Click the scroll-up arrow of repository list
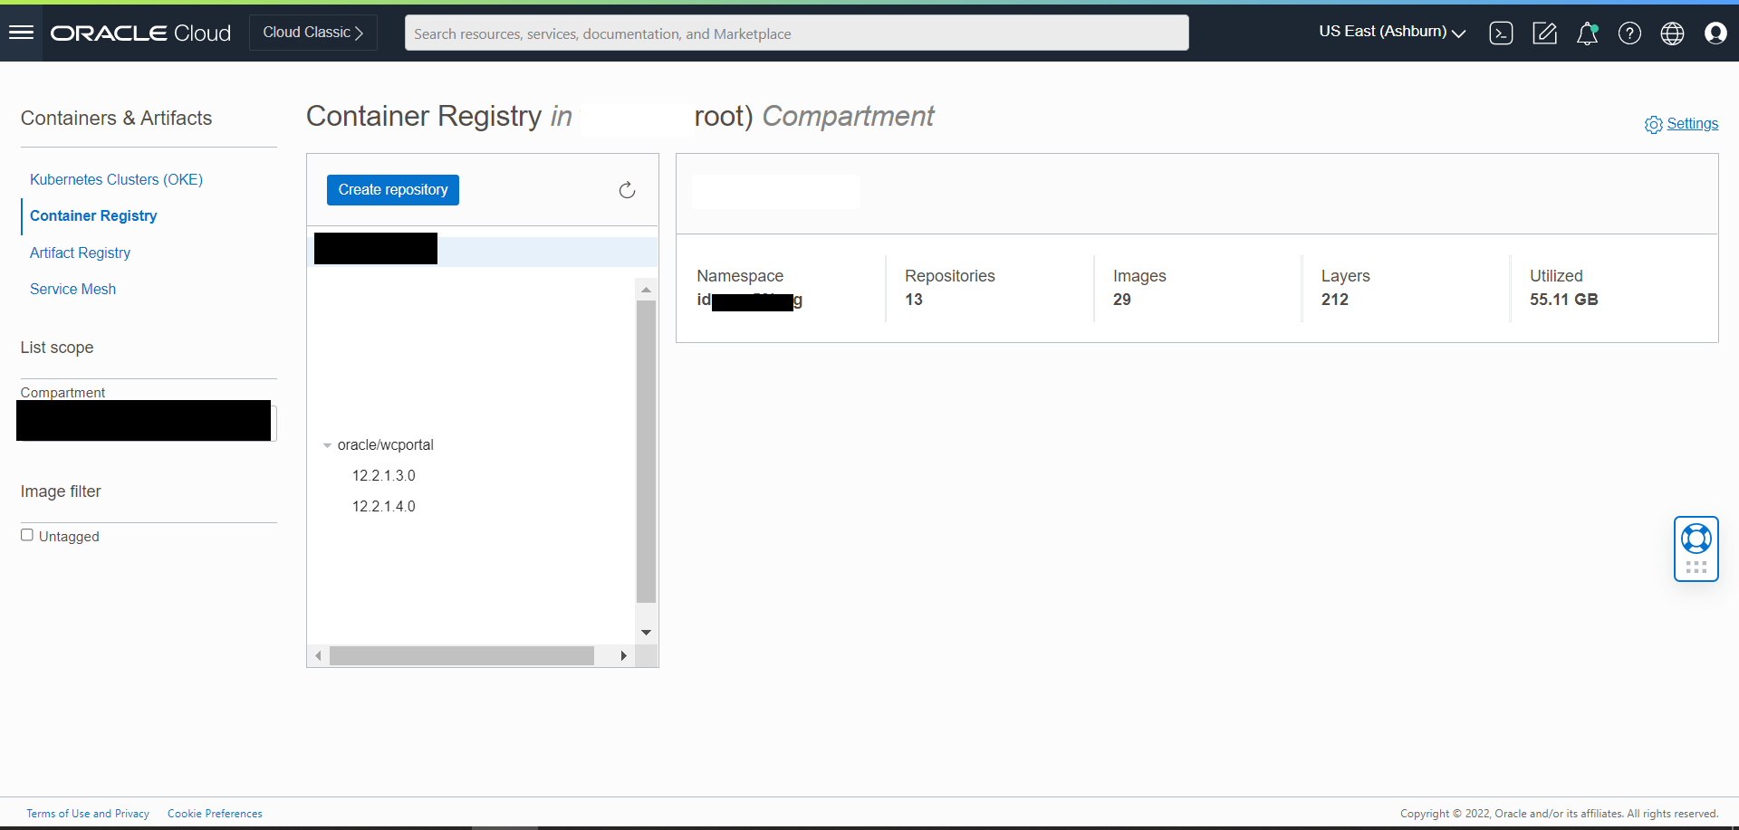1739x830 pixels. [x=646, y=290]
